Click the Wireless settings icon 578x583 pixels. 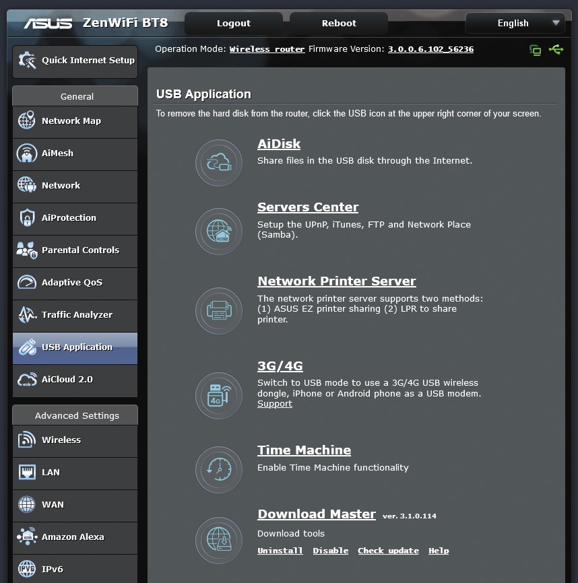27,440
